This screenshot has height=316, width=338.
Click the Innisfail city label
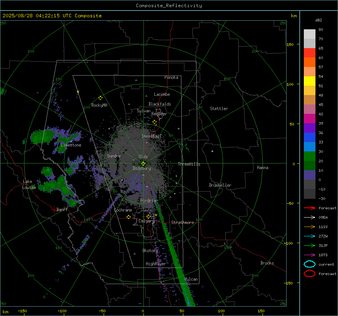click(151, 136)
